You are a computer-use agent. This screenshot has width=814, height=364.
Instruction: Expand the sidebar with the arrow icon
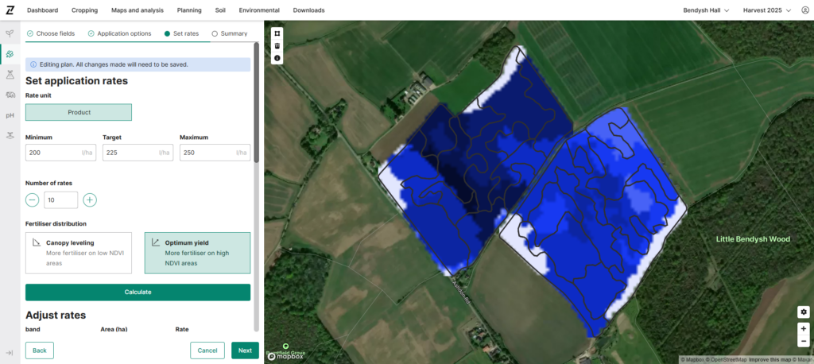coord(10,353)
